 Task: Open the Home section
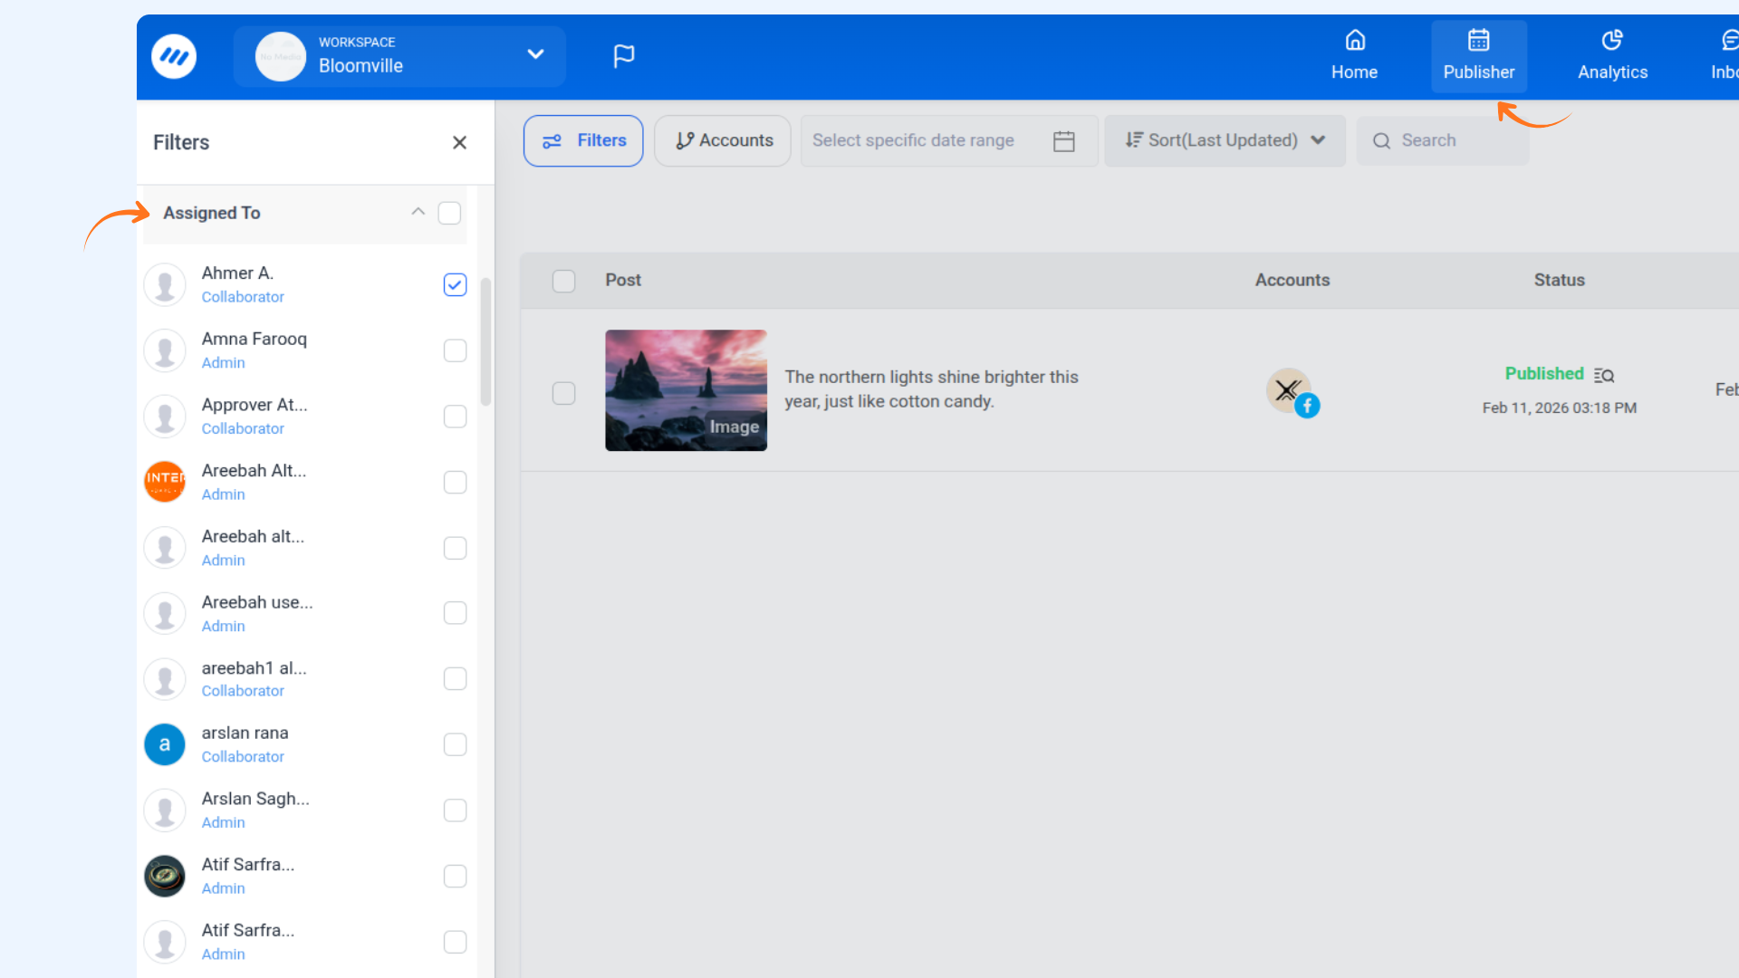1354,56
